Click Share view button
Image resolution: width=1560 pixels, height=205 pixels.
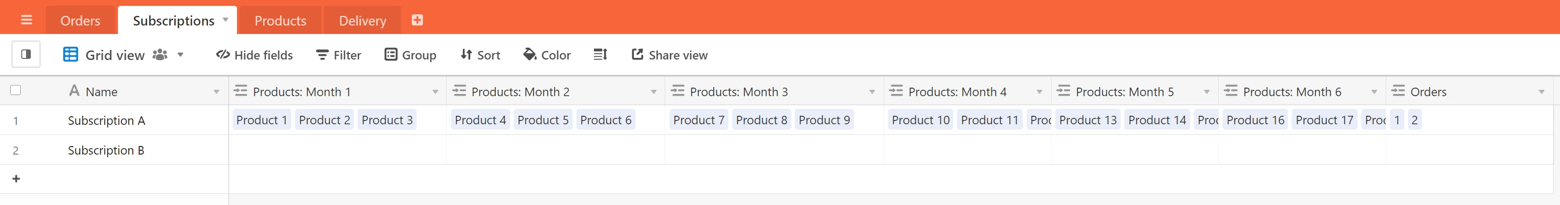tap(669, 55)
